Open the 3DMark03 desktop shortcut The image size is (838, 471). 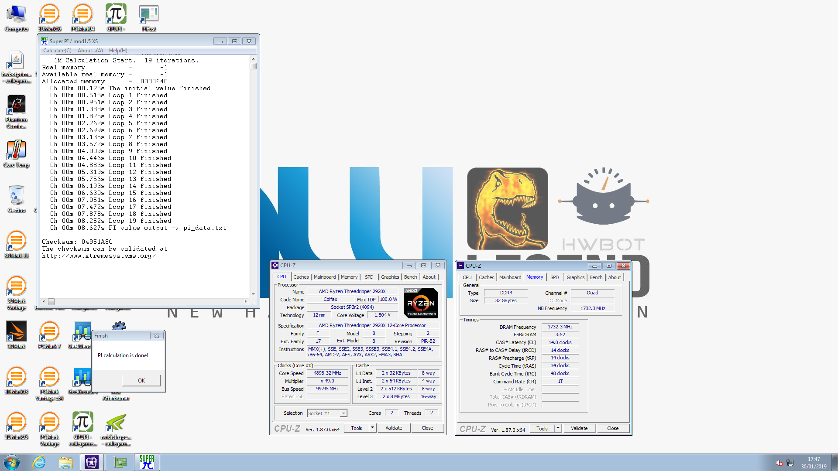(17, 380)
